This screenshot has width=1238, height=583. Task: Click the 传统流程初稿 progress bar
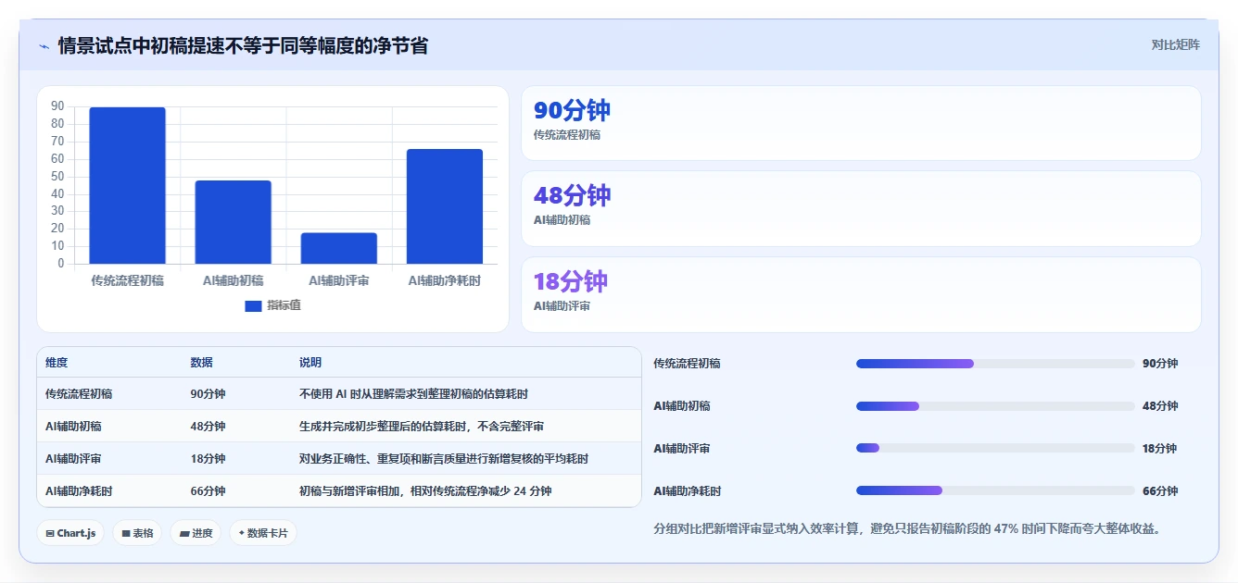tap(995, 364)
